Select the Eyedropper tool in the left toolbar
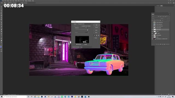Screen dimensions: 175x98 (1, 17)
